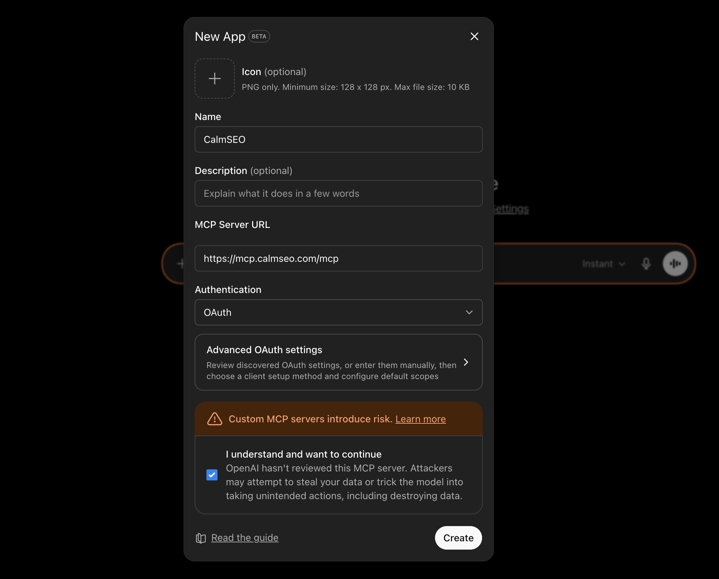Expand Advanced OAuth settings
Viewport: 719px width, 579px height.
coord(338,362)
